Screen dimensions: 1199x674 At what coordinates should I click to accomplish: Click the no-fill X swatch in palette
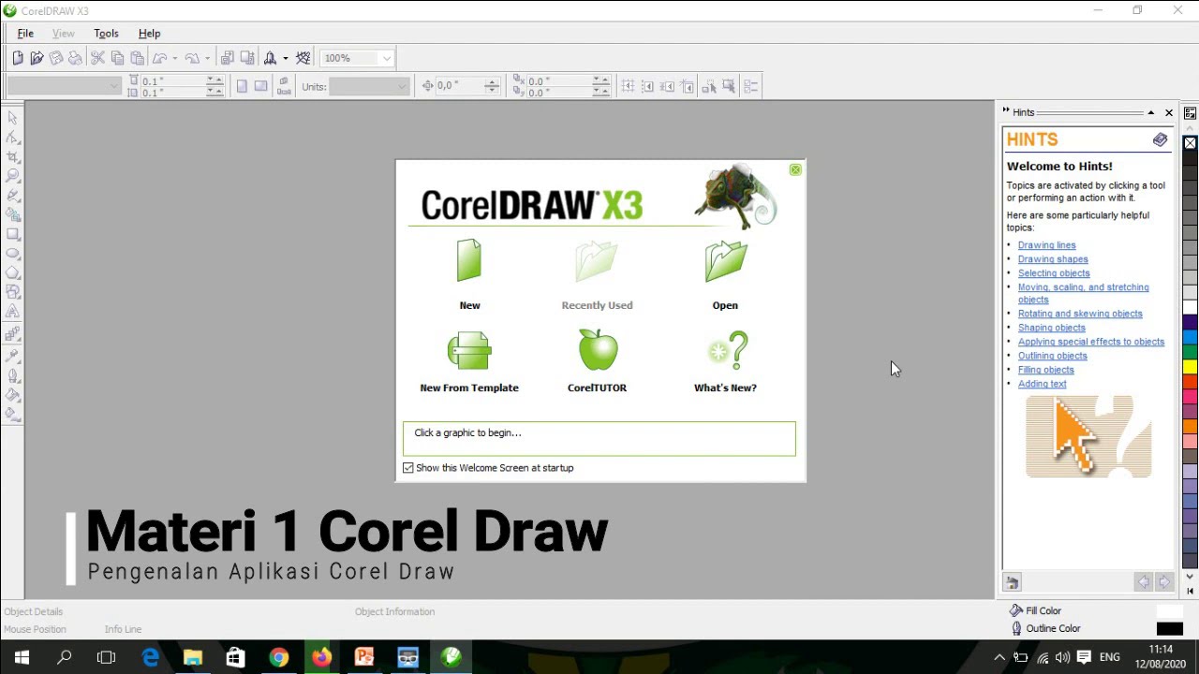point(1190,143)
